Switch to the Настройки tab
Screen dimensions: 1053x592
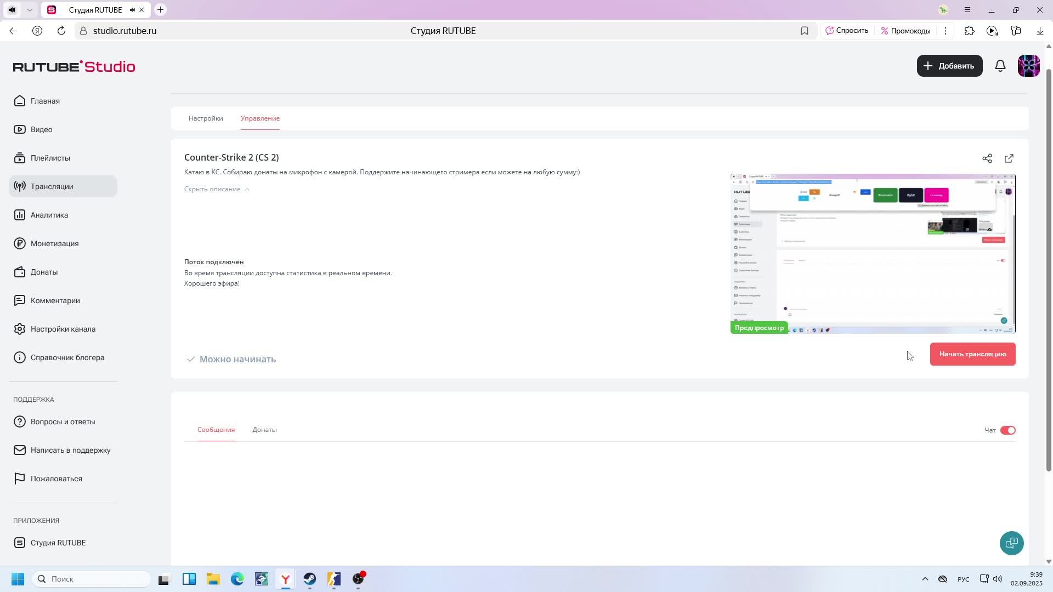[x=206, y=118]
